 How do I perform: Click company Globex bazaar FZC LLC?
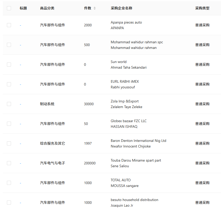point(129,121)
